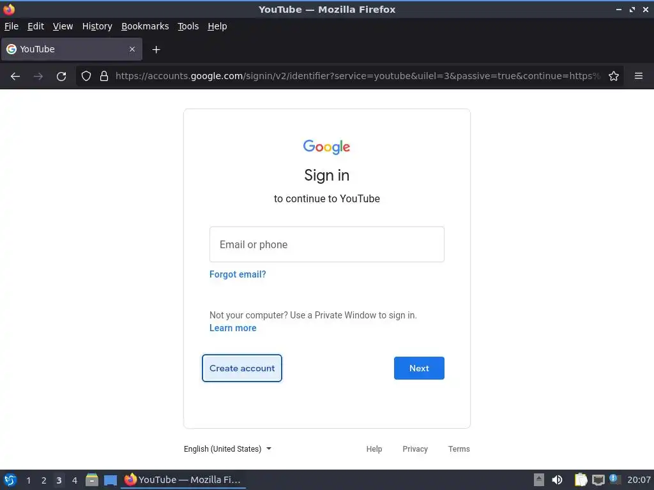Image resolution: width=654 pixels, height=490 pixels.
Task: Open the Edit menu
Action: [x=36, y=26]
